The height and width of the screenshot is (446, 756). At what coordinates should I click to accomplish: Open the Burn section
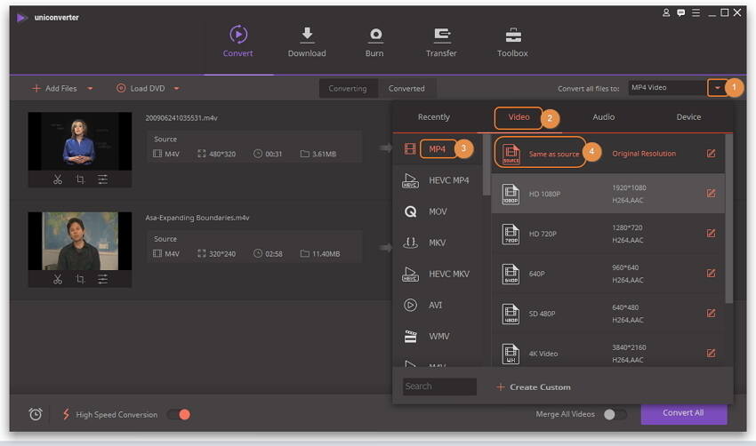pyautogui.click(x=374, y=42)
